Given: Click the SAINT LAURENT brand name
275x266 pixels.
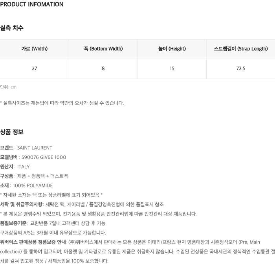Looking at the screenshot, I should [x=35, y=148].
